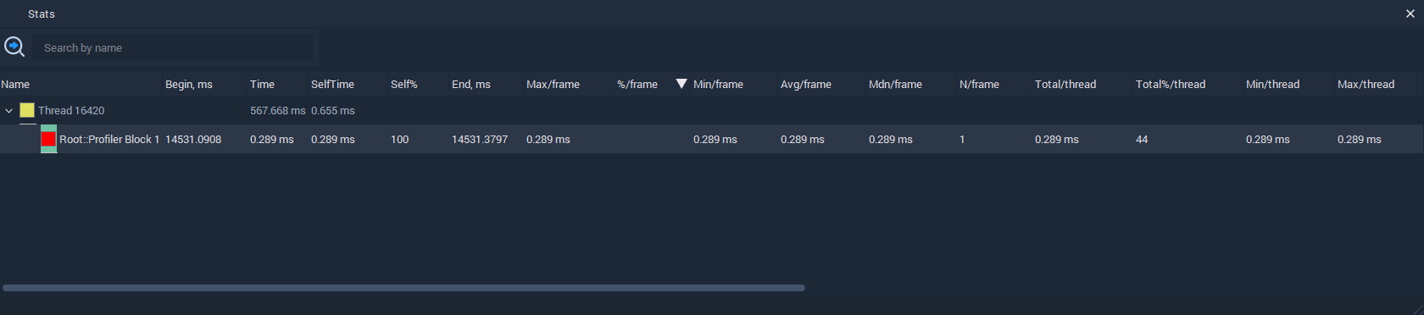Click the Stats panel title
The image size is (1424, 315).
42,14
